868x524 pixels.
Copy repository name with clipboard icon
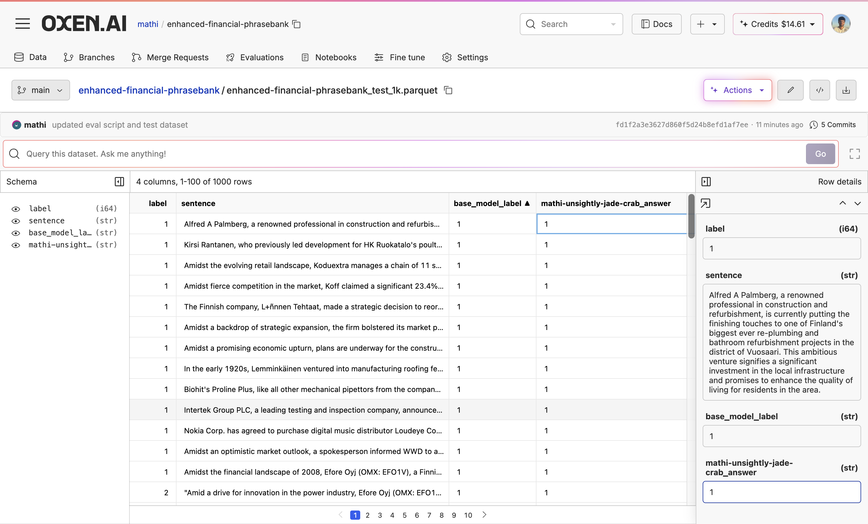click(297, 24)
